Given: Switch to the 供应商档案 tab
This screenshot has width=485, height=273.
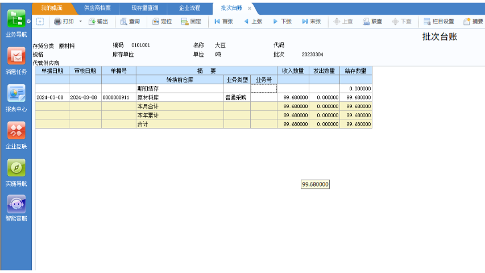Looking at the screenshot, I should [x=97, y=8].
